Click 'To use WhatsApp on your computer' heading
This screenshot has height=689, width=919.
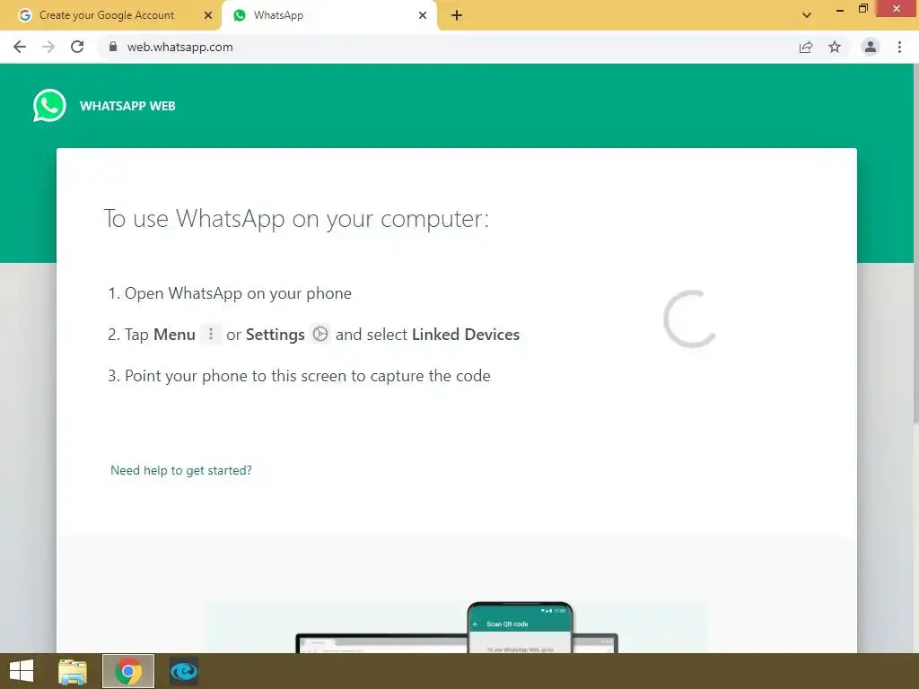(296, 219)
